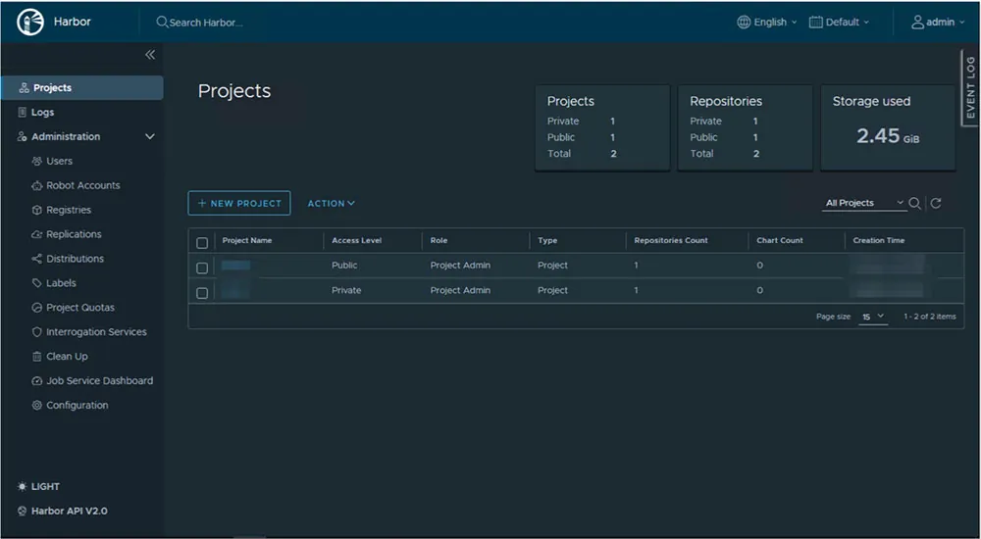Click the sun icon for light theme
Image resolution: width=981 pixels, height=539 pixels.
(x=23, y=486)
